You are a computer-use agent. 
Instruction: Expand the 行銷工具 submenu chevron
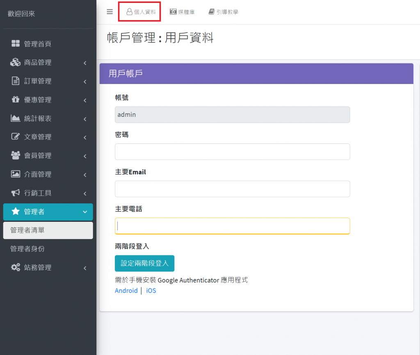[85, 193]
